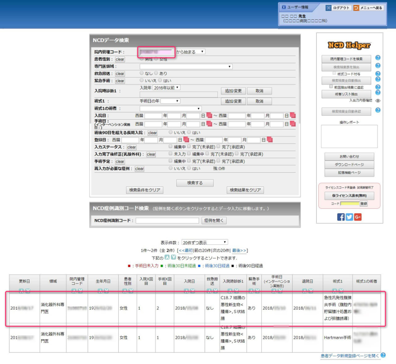396x364 pixels.
Task: Sort 更新日 column ascending
Action: click(x=21, y=291)
